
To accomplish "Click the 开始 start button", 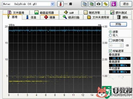I will (x=118, y=24).
